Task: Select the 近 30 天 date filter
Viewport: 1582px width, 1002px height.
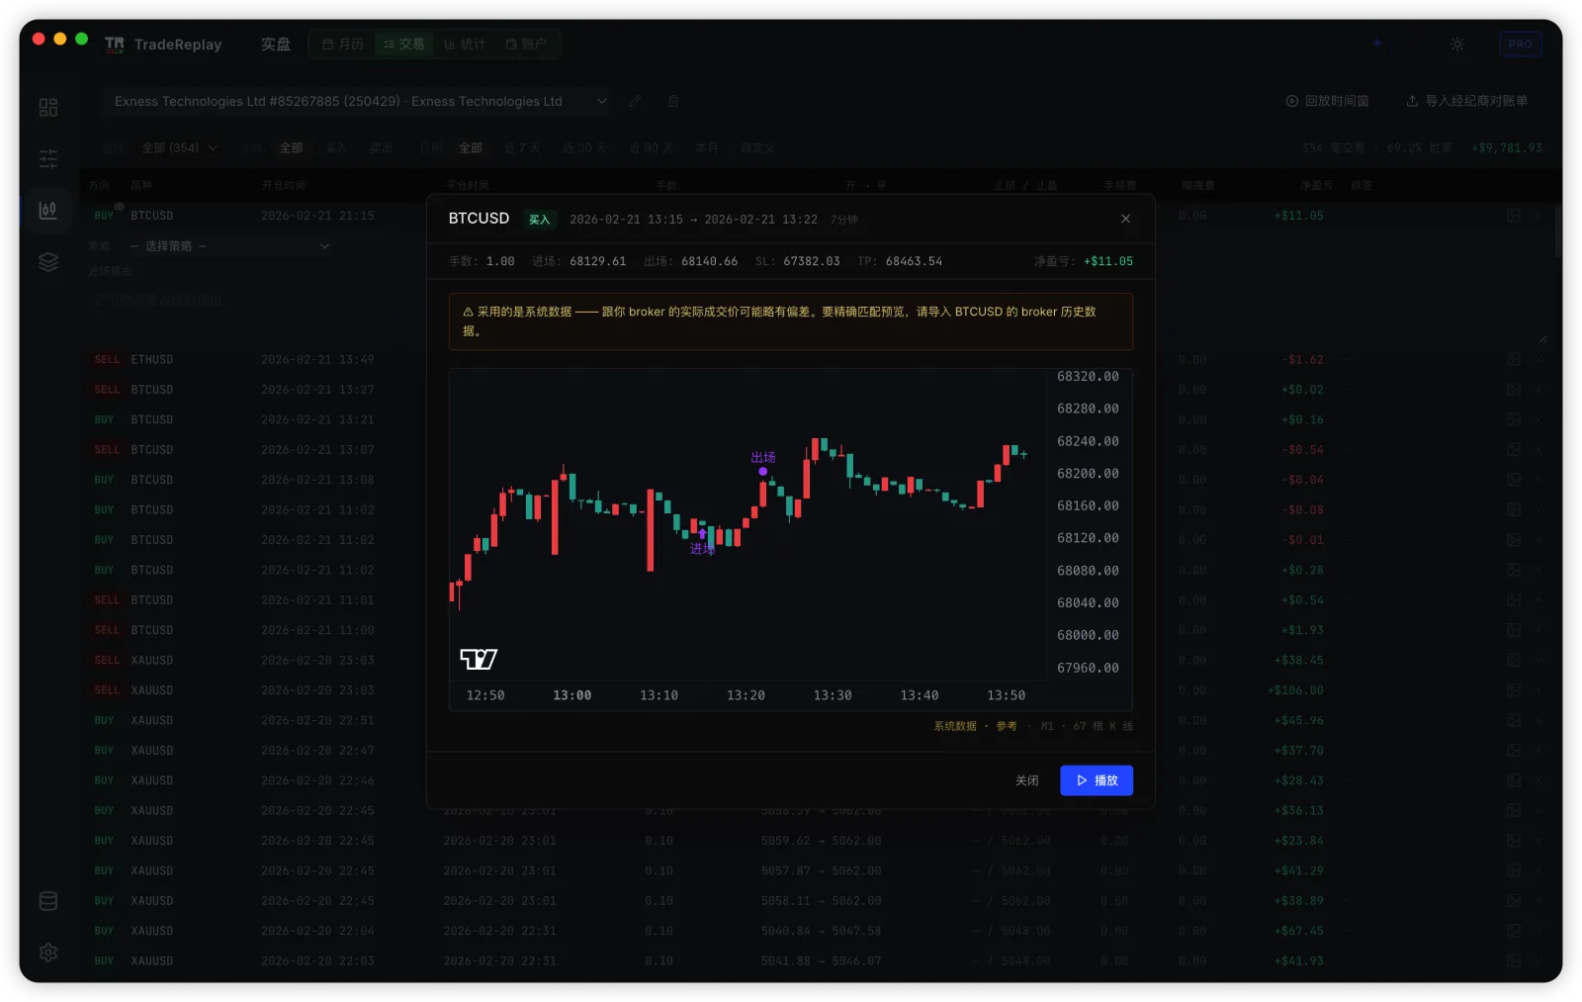Action: click(x=584, y=148)
